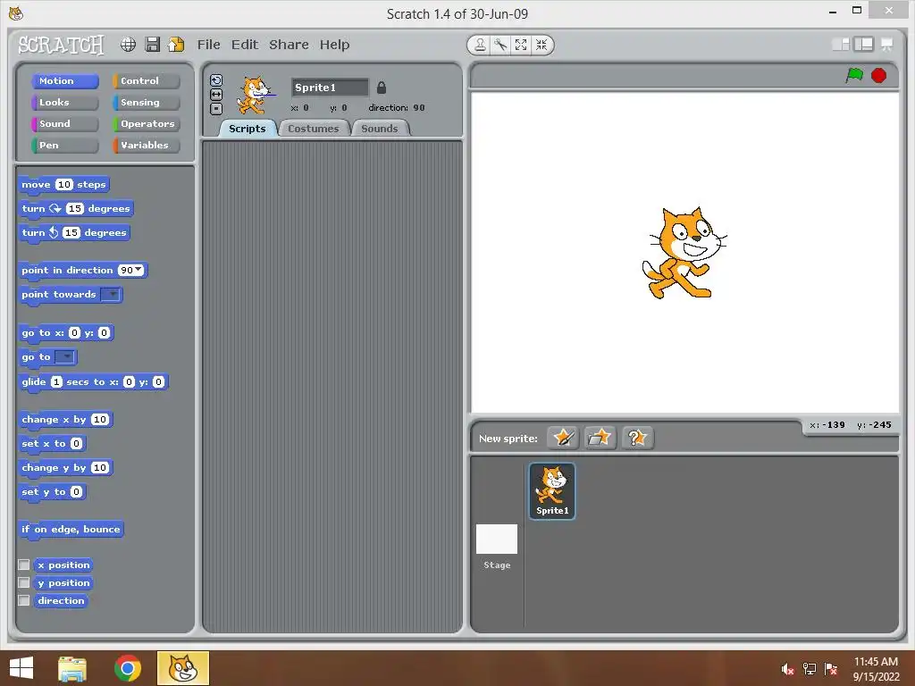Click the steps value field in move block
Viewport: 915px width, 686px height.
pyautogui.click(x=64, y=184)
